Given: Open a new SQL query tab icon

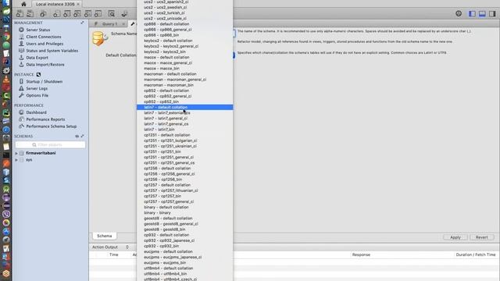Looking at the screenshot, I should pos(20,14).
